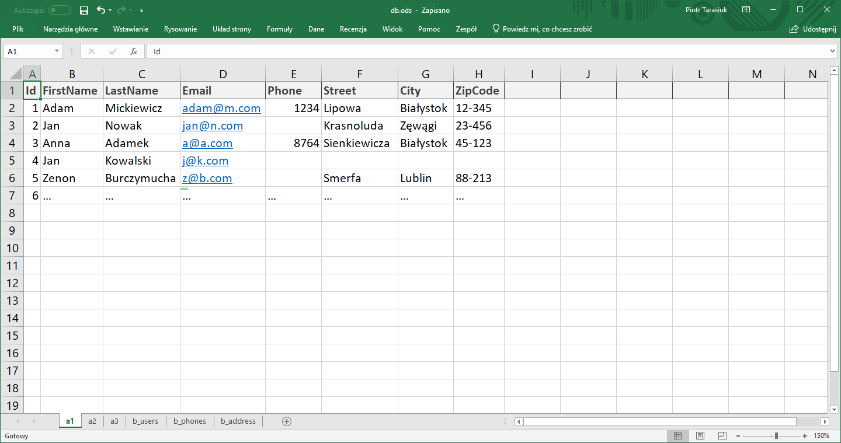Click the horizontal scrollbar right arrow
841x443 pixels.
(825, 421)
